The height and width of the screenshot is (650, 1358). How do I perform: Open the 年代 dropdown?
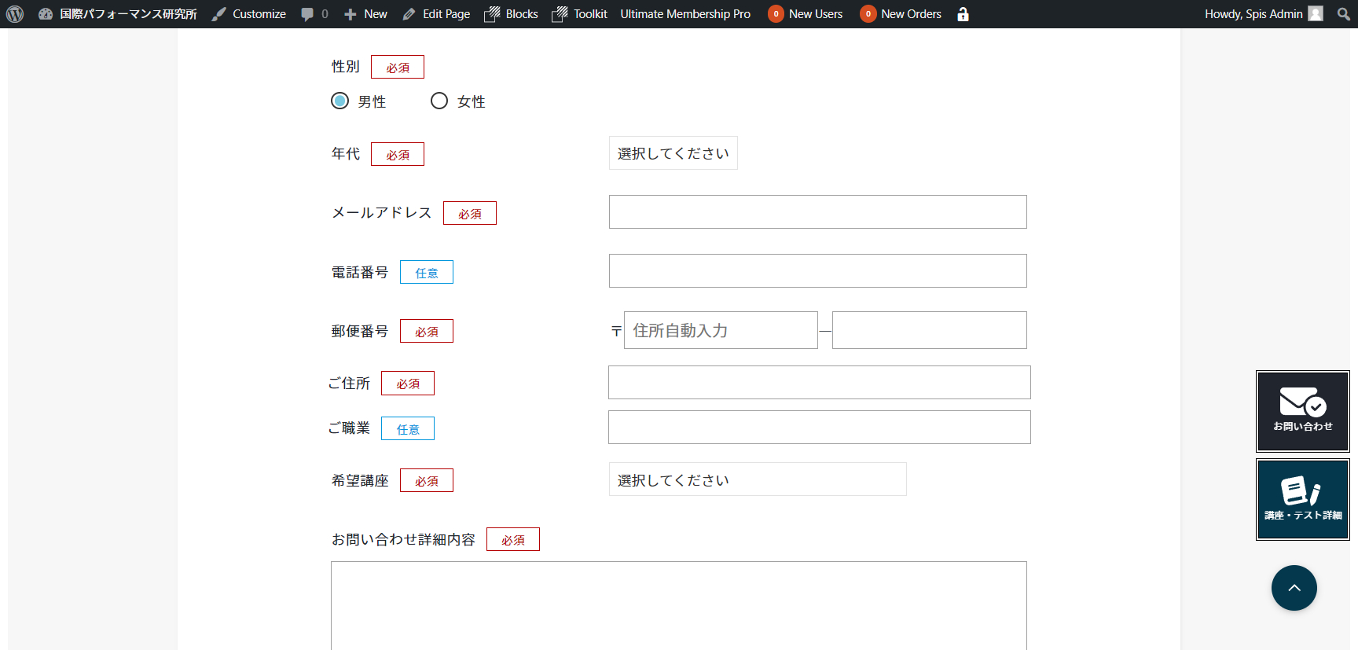pos(673,153)
